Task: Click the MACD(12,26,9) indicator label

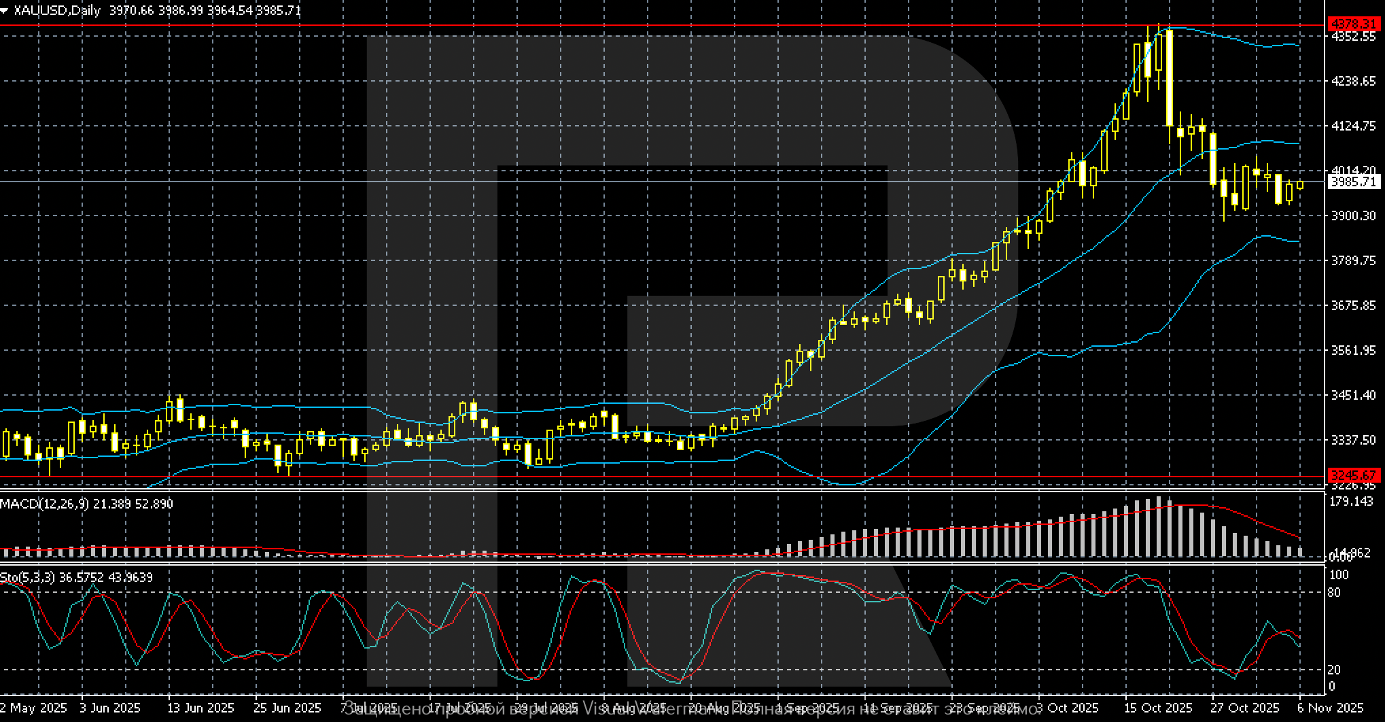Action: (44, 504)
